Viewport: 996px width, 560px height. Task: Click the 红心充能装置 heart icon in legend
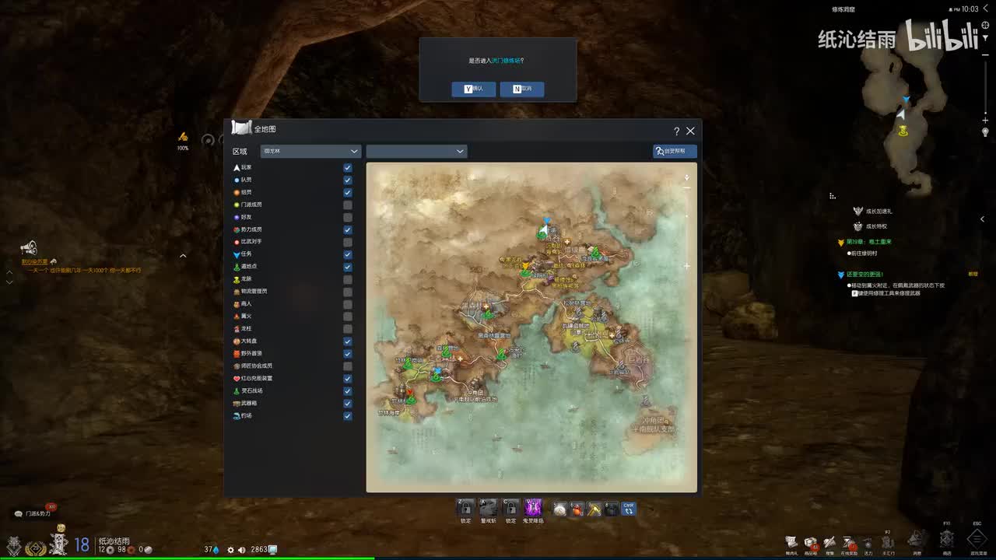(237, 379)
